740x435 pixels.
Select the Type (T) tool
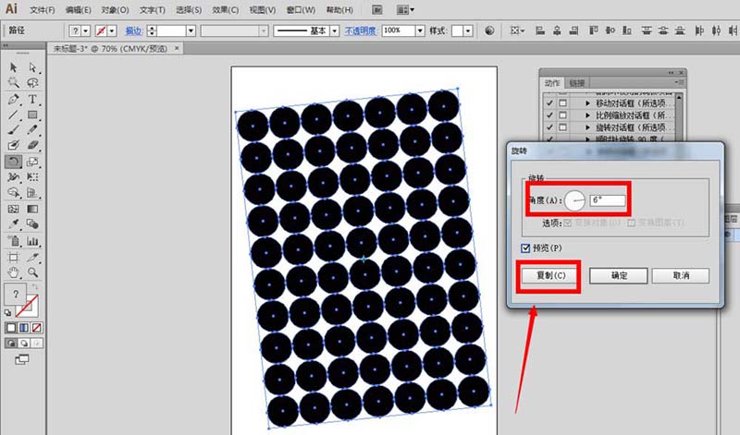click(x=32, y=99)
